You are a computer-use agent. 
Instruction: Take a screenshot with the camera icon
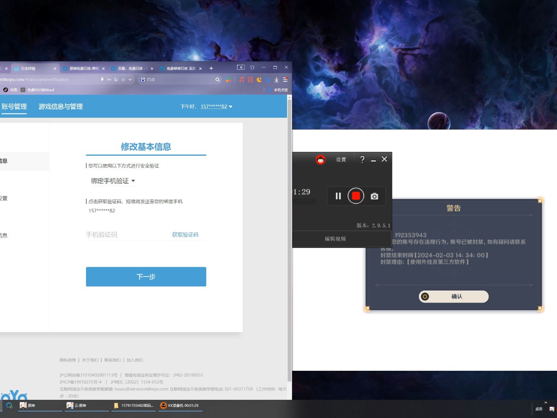coord(374,196)
